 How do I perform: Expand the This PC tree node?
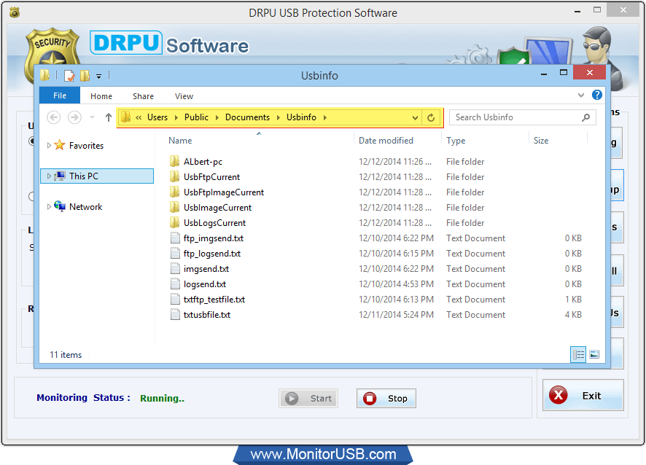(49, 176)
